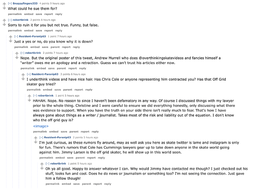Upvote robertbrink's "Funny, but false" comment

(x=4, y=20)
